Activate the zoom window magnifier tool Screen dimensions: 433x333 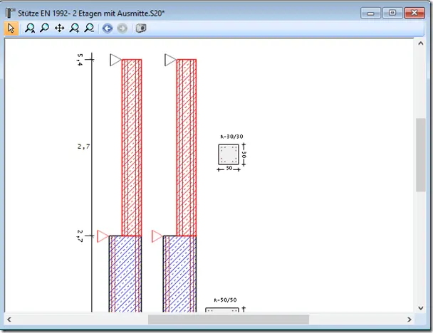[44, 28]
